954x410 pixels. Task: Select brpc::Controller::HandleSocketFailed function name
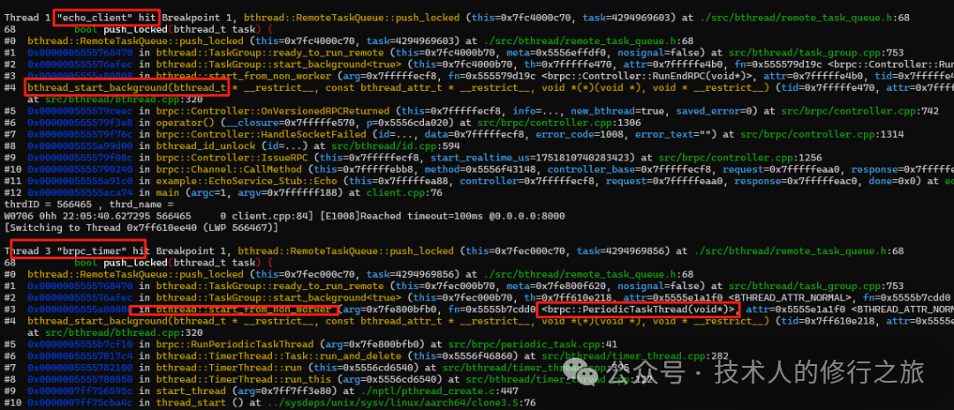pyautogui.click(x=251, y=134)
